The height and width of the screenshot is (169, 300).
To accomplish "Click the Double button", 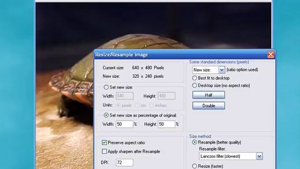I will click(209, 106).
